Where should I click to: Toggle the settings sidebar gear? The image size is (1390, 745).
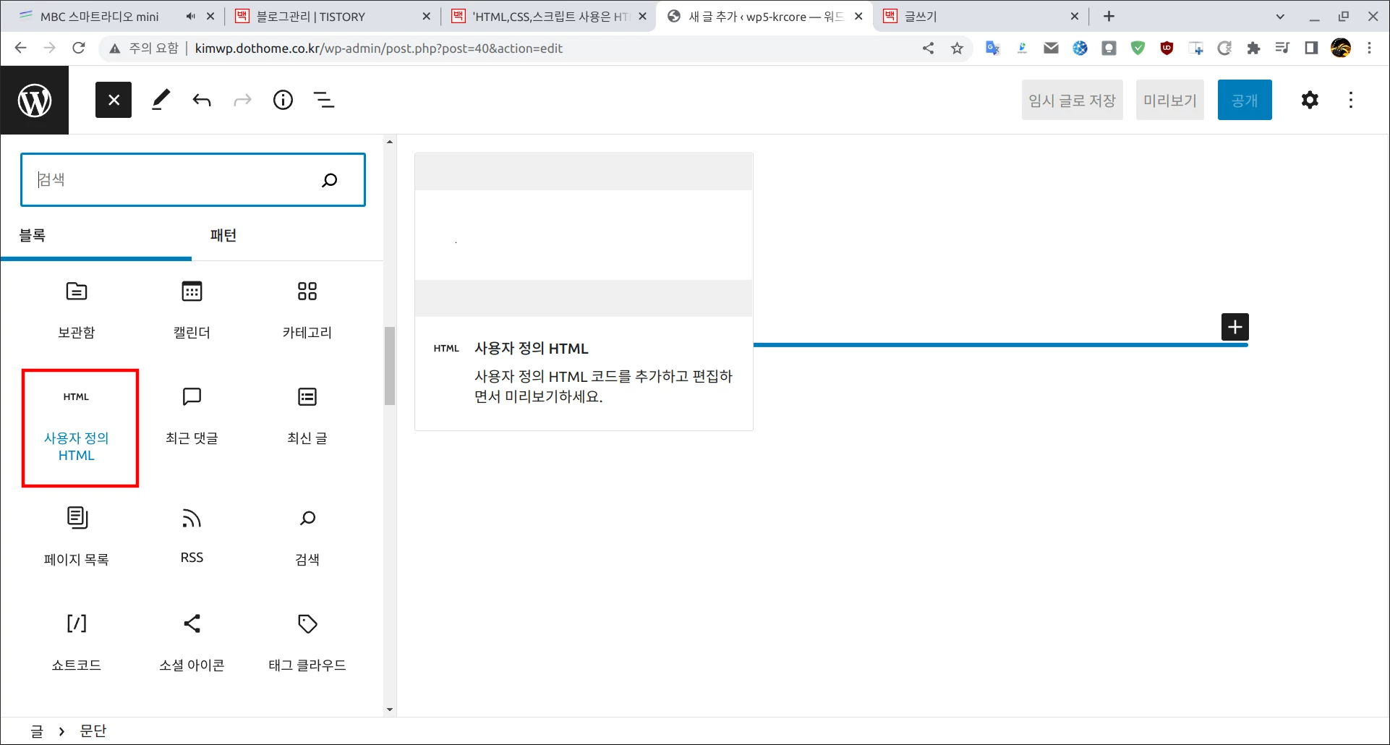1309,100
